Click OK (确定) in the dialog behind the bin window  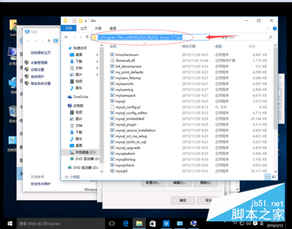click(183, 200)
